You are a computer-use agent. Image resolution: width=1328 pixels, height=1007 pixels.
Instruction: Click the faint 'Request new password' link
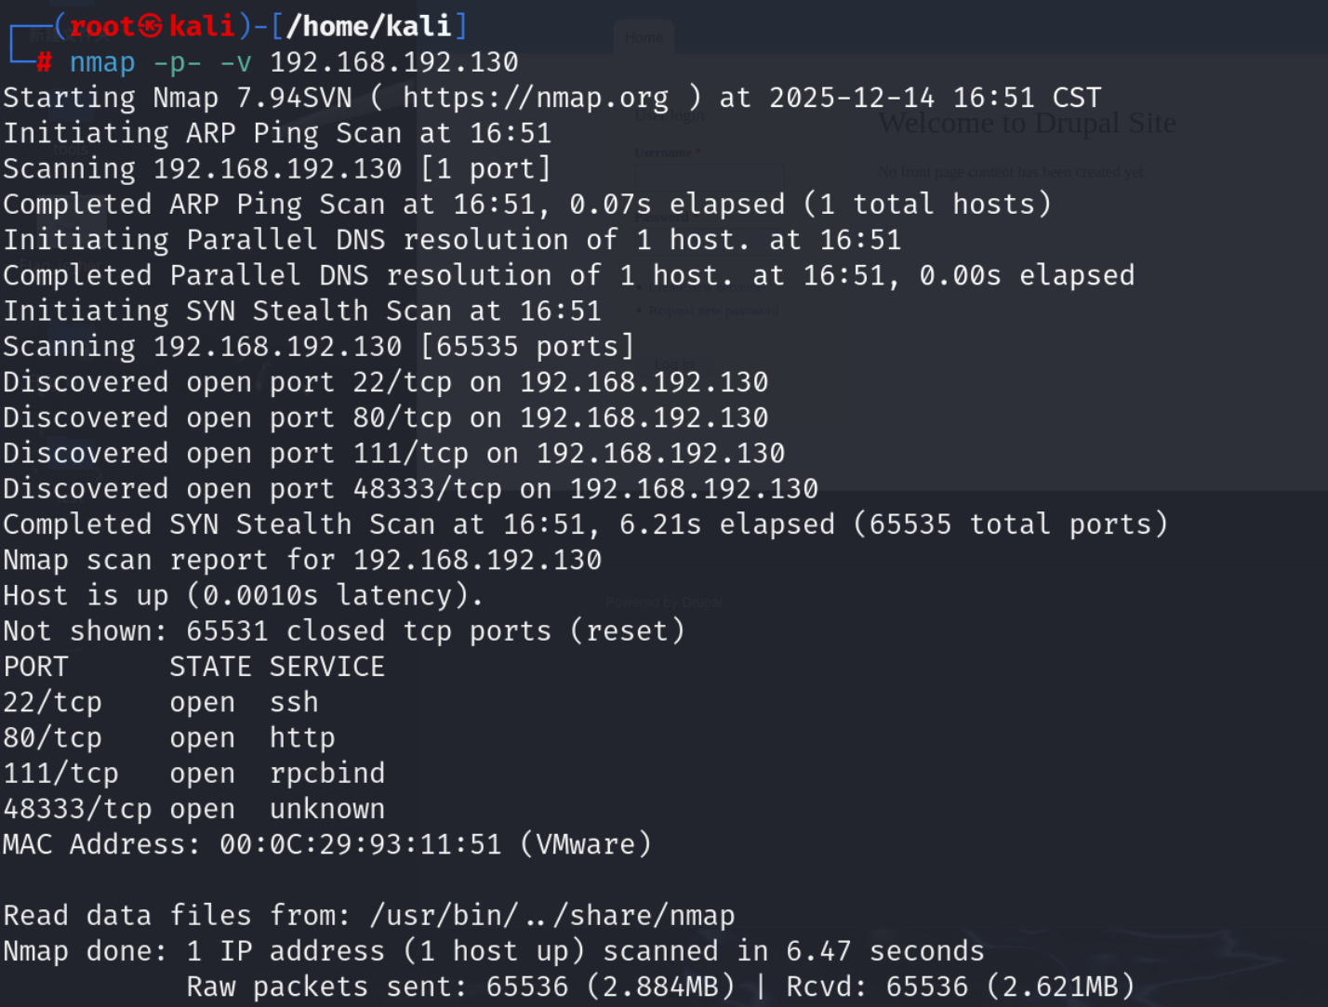click(x=713, y=311)
